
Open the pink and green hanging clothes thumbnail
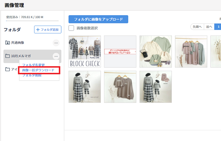(x=191, y=52)
